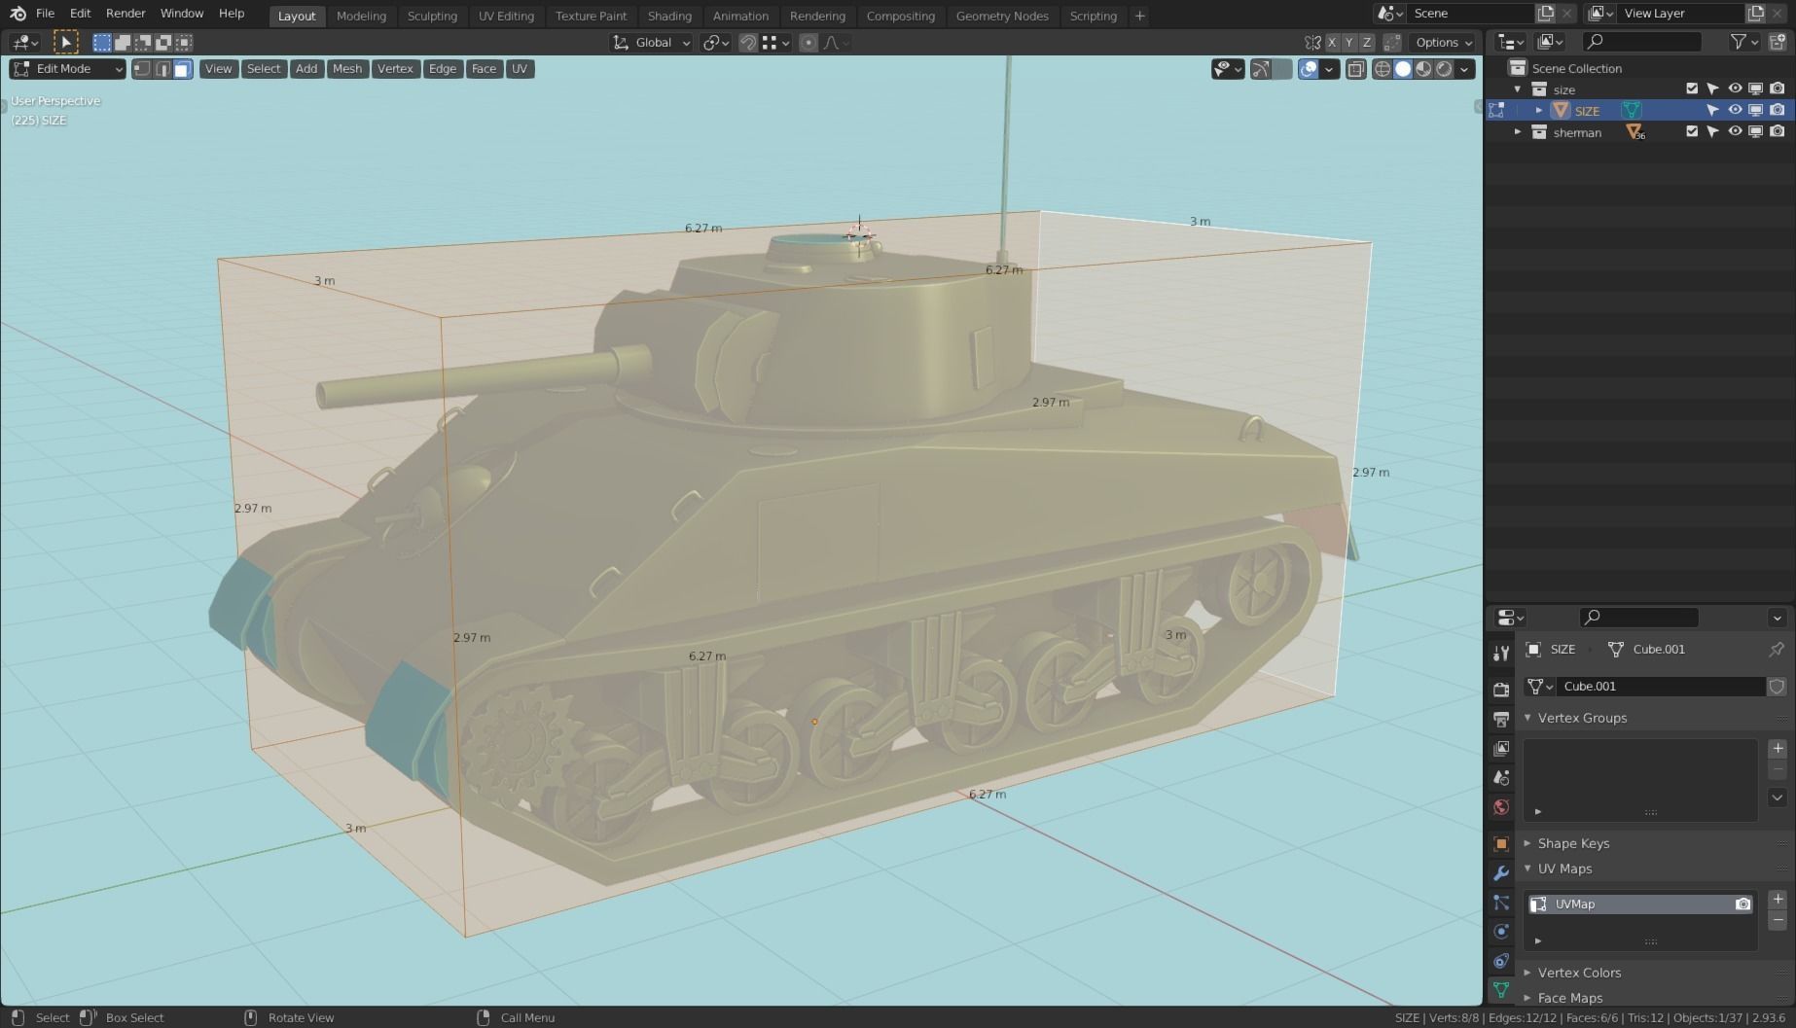Click outliner search field
The image size is (1796, 1028).
pyautogui.click(x=1641, y=42)
